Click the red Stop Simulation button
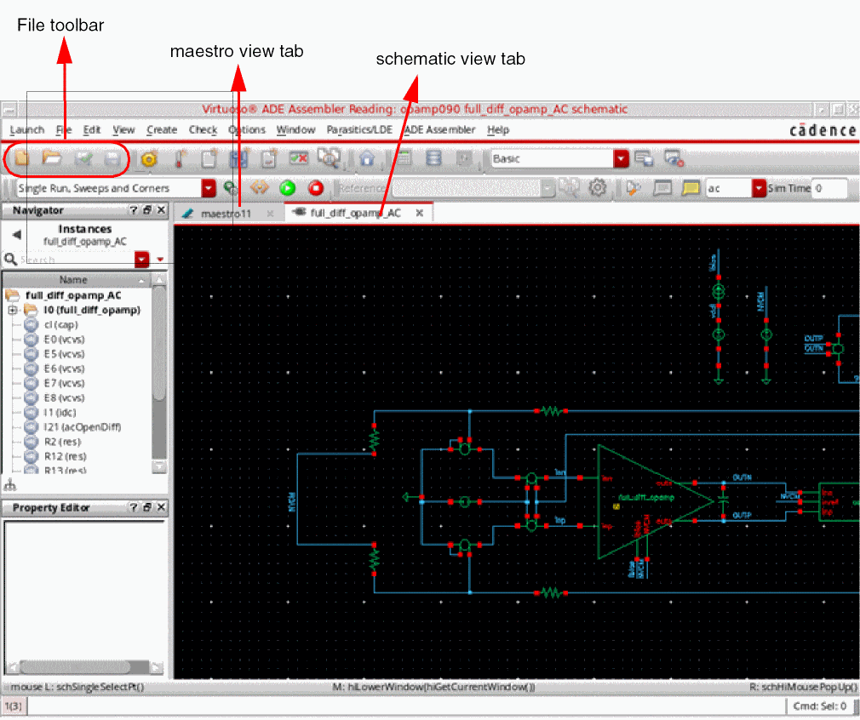This screenshot has height=720, width=860. click(316, 188)
